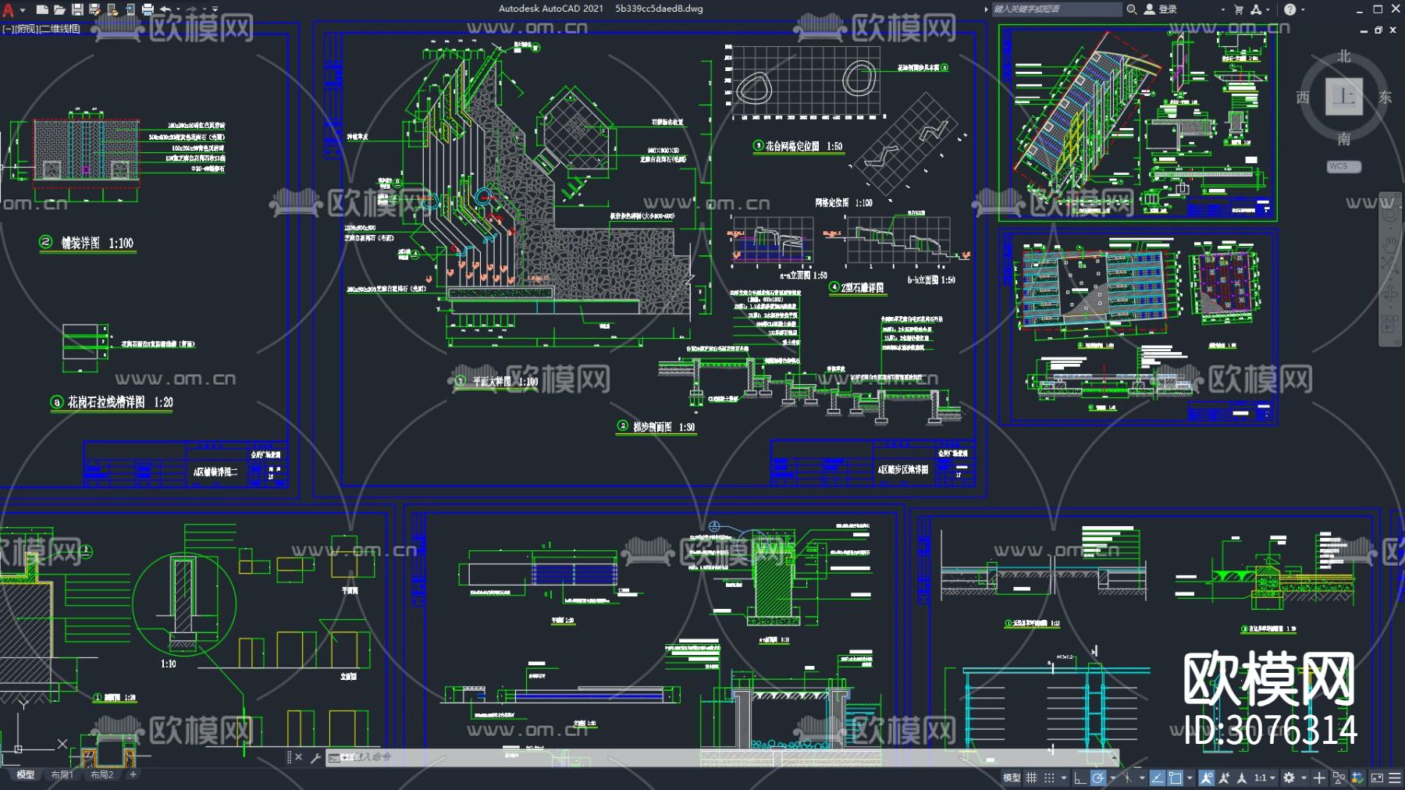Image resolution: width=1405 pixels, height=790 pixels.
Task: Create a new drawing from Quick Access toolbar
Action: (42, 9)
